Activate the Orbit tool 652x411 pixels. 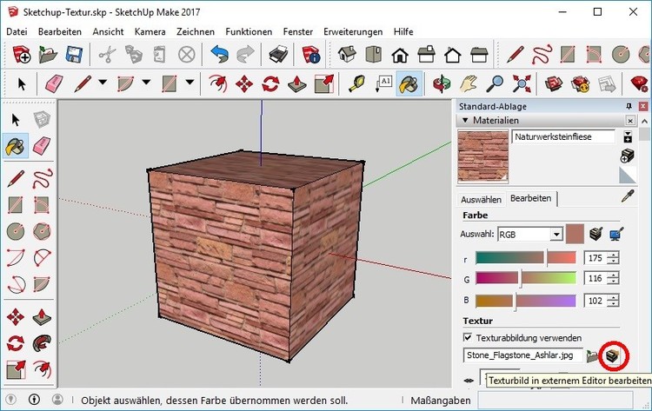point(442,83)
